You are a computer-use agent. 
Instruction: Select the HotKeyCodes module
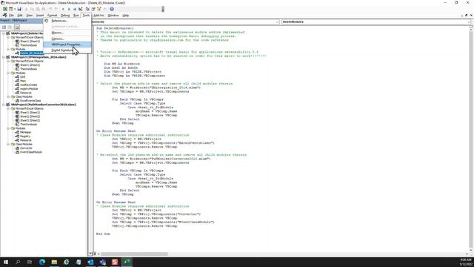tap(28, 85)
